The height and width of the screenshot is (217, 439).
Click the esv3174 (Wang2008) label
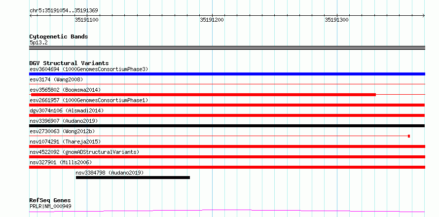pos(56,79)
